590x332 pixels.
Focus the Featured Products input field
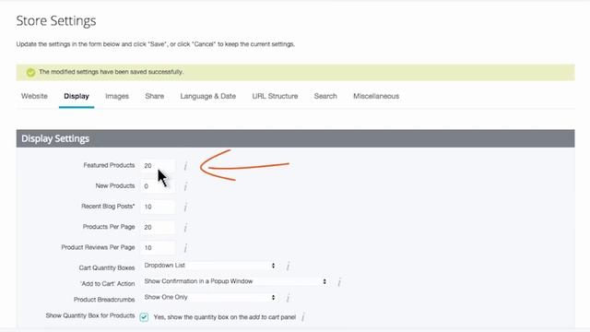[158, 166]
